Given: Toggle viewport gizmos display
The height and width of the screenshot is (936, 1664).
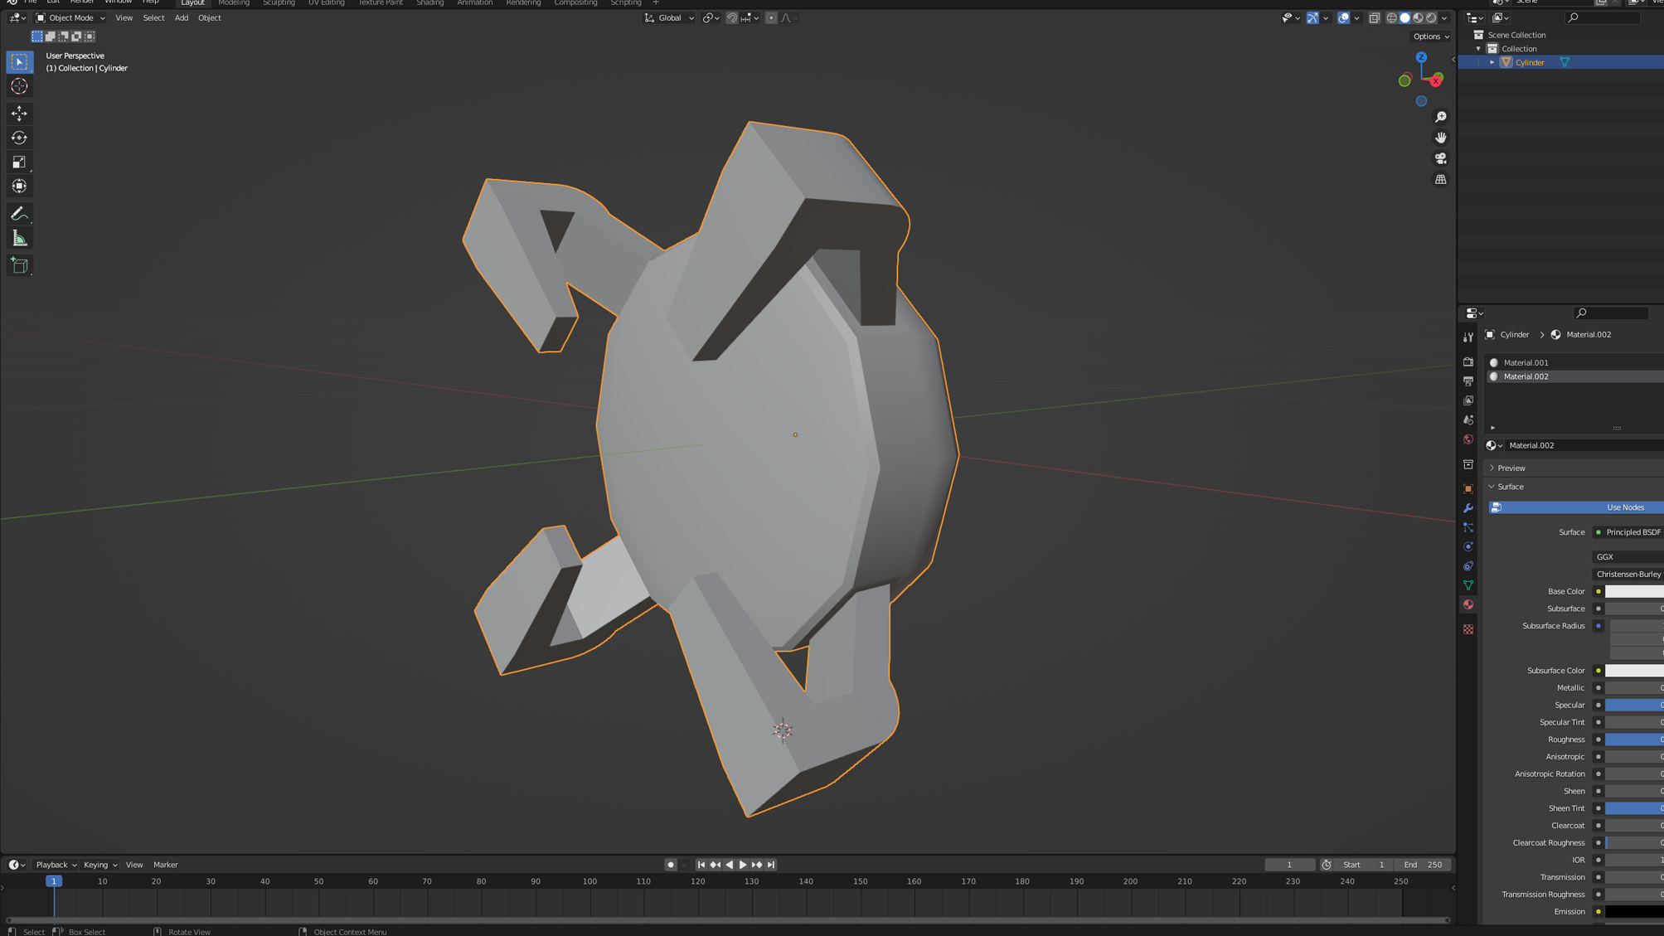Looking at the screenshot, I should pyautogui.click(x=1312, y=17).
